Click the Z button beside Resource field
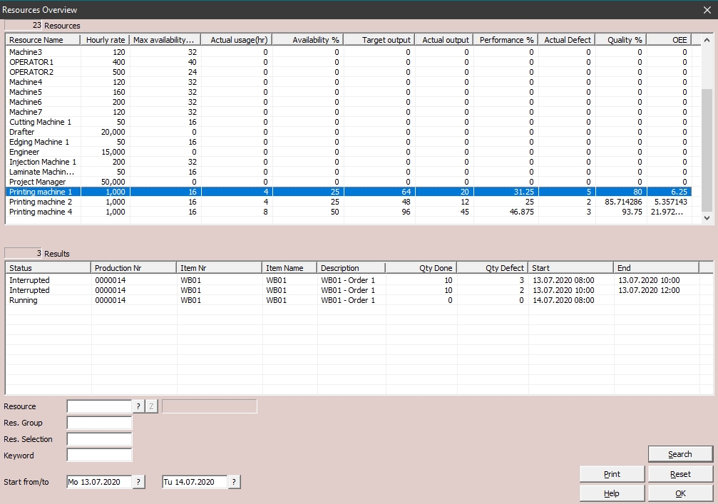Image resolution: width=718 pixels, height=504 pixels. [152, 406]
